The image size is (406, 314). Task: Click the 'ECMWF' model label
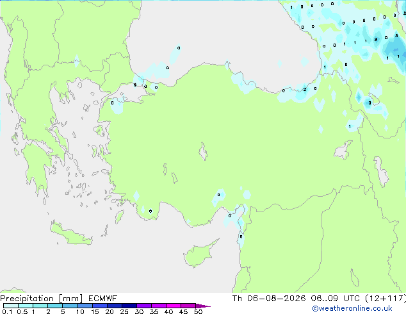tap(103, 299)
